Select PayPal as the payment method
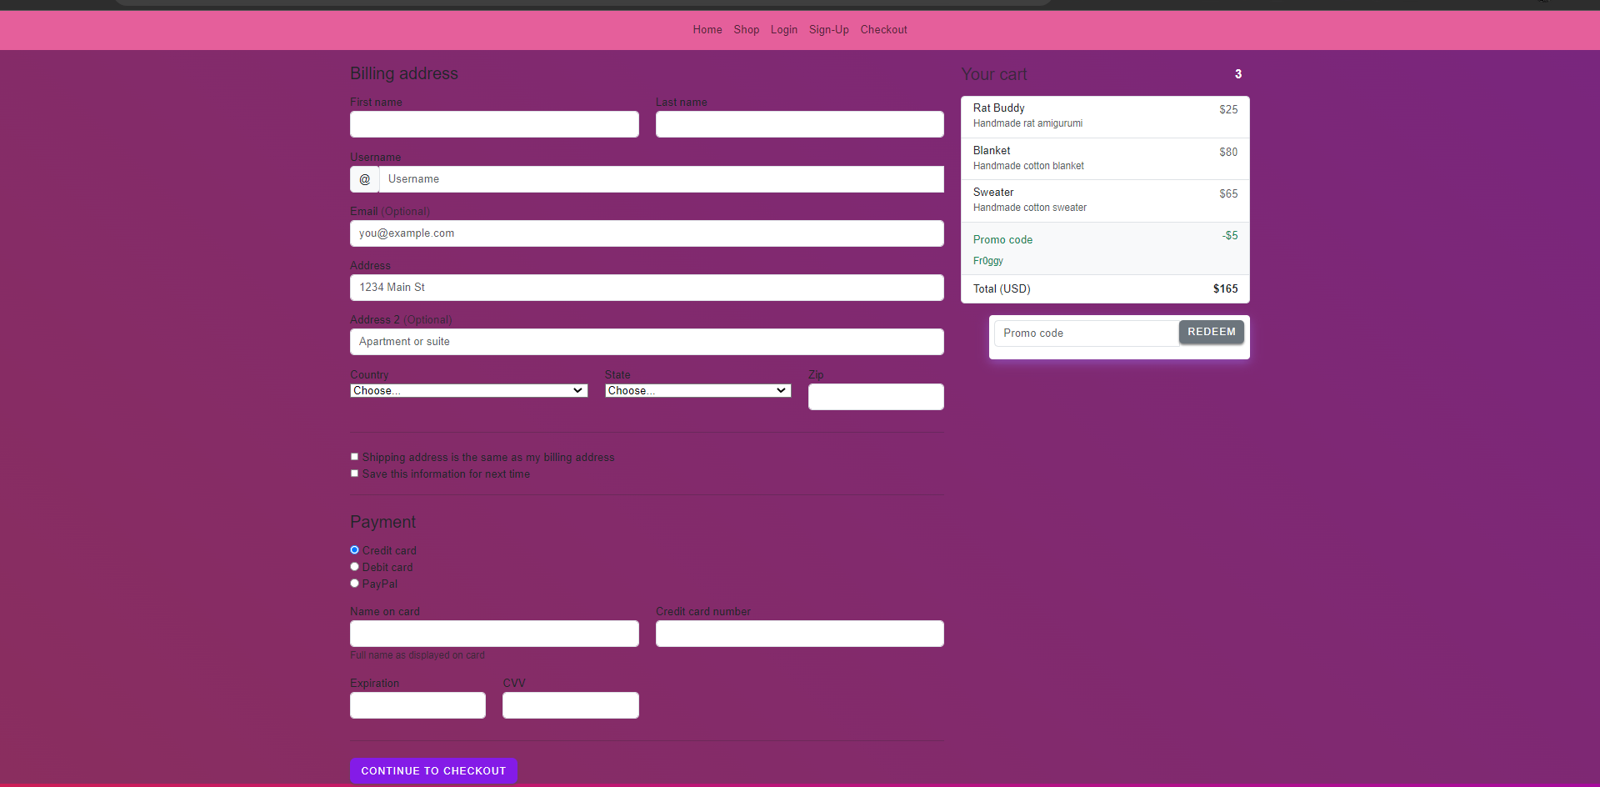This screenshot has width=1600, height=787. tap(354, 583)
